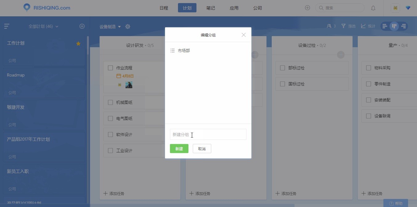Open the 新员工入职 plan in sidebar
This screenshot has width=417, height=207.
(44, 180)
